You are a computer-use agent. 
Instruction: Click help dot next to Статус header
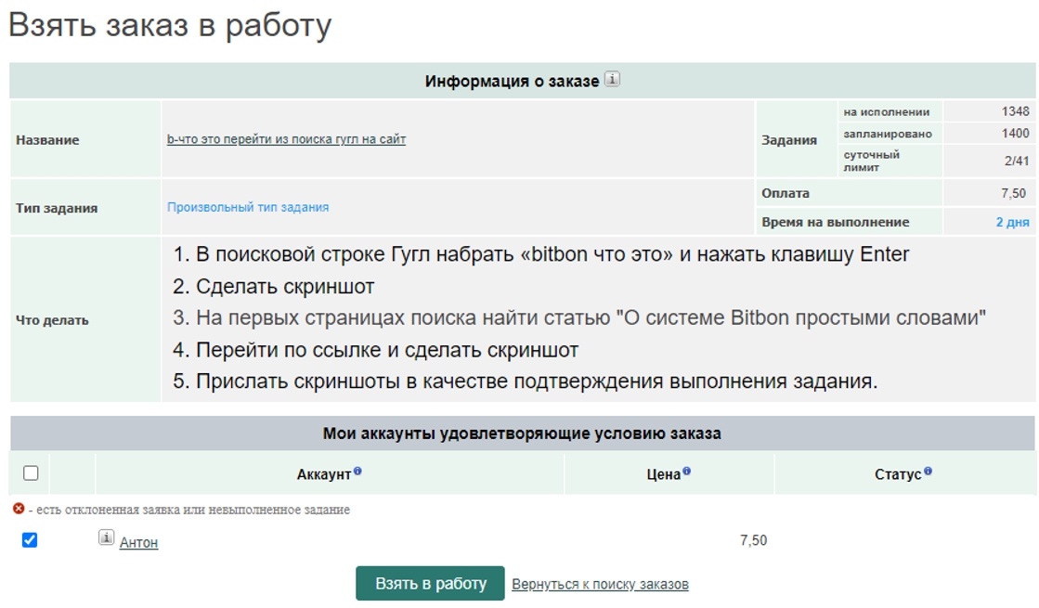[x=928, y=472]
